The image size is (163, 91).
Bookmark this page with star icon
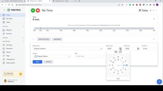coord(122,5)
